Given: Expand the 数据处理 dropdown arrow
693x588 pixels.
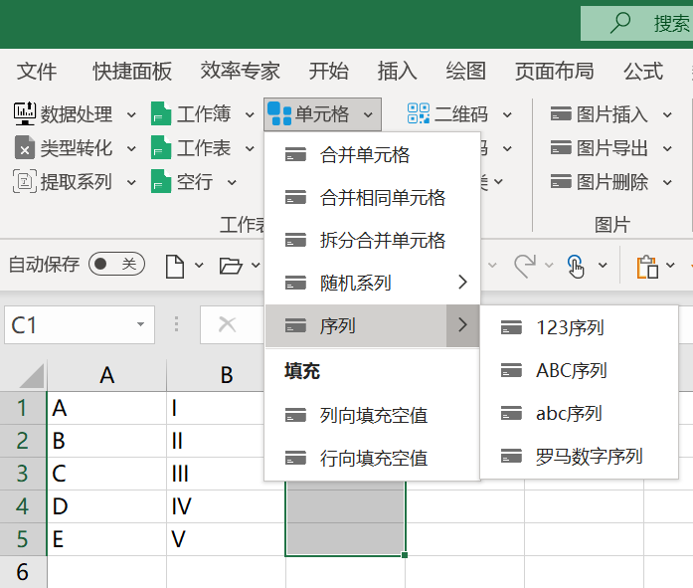Looking at the screenshot, I should tap(131, 115).
